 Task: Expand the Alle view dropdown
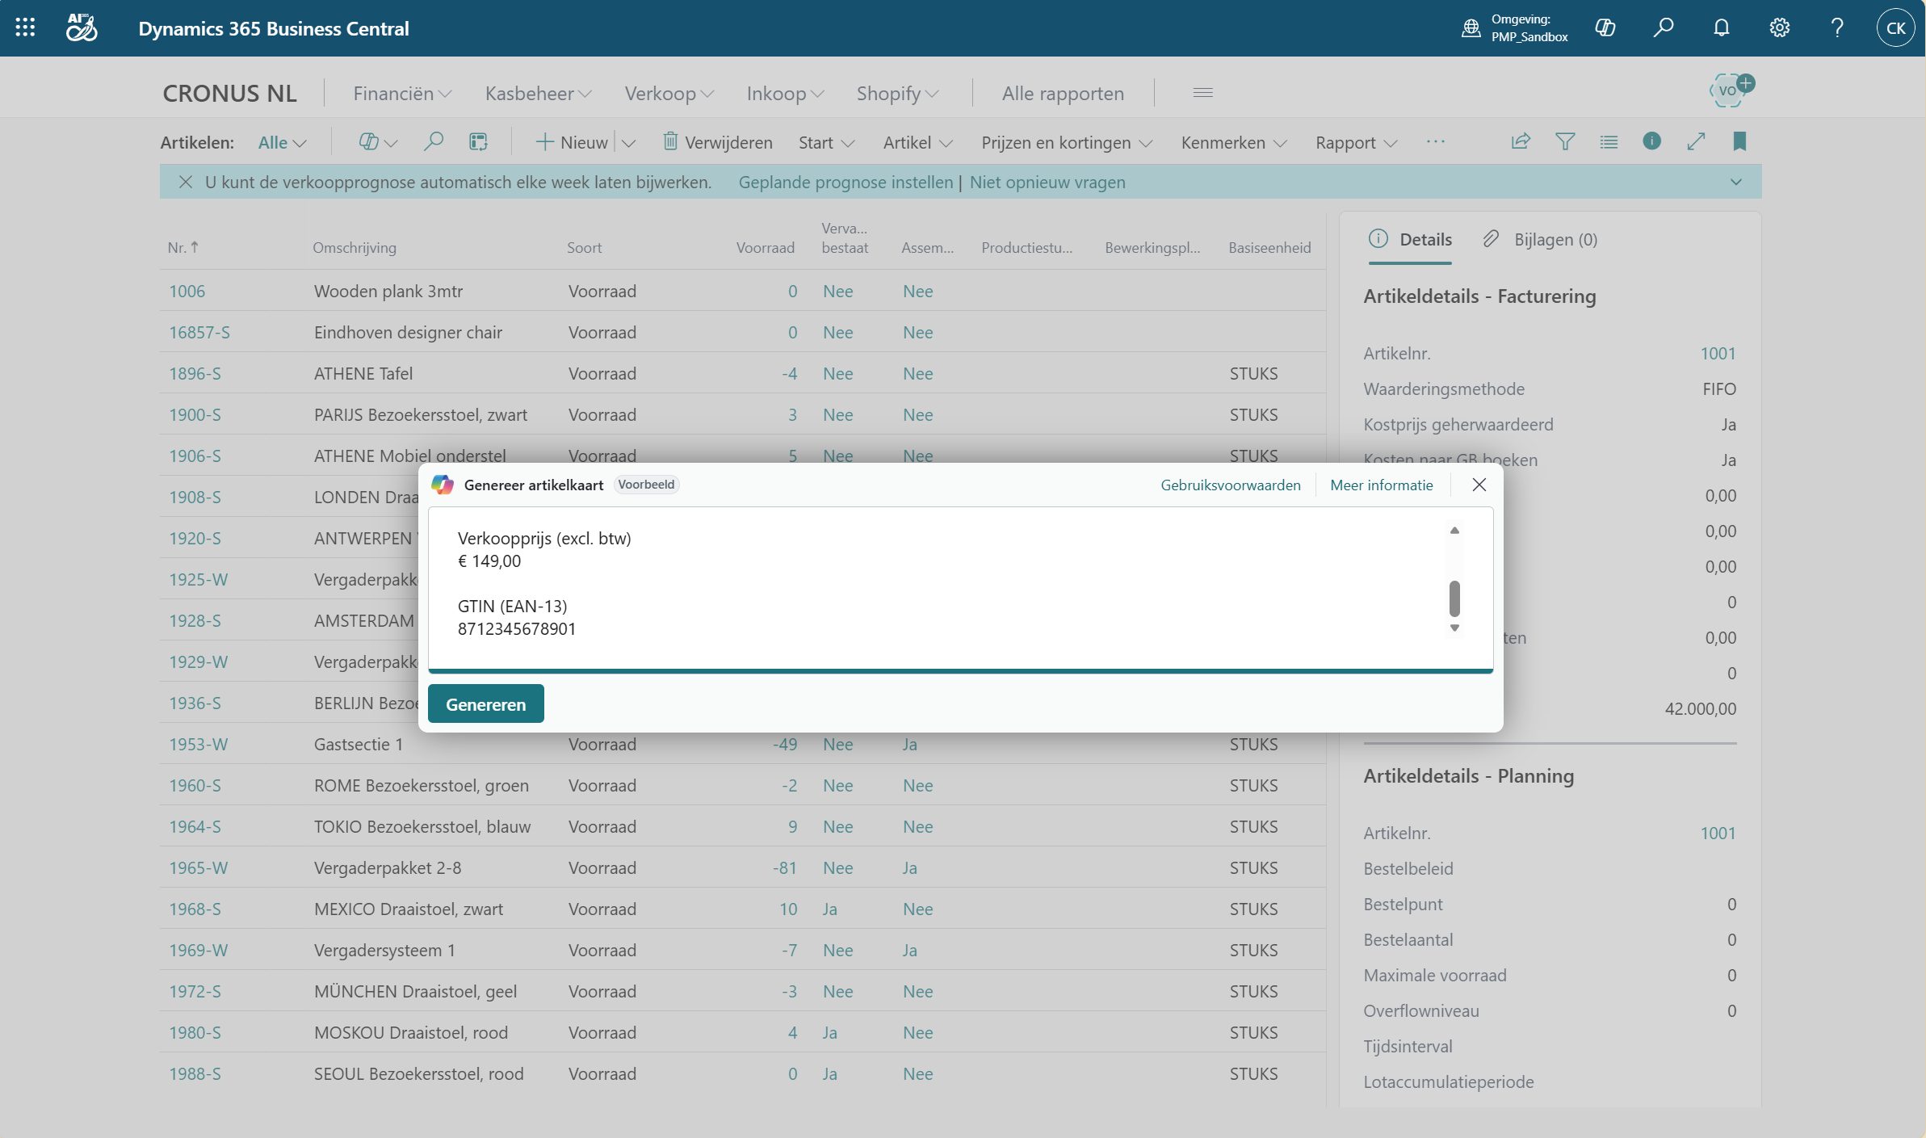click(x=282, y=143)
